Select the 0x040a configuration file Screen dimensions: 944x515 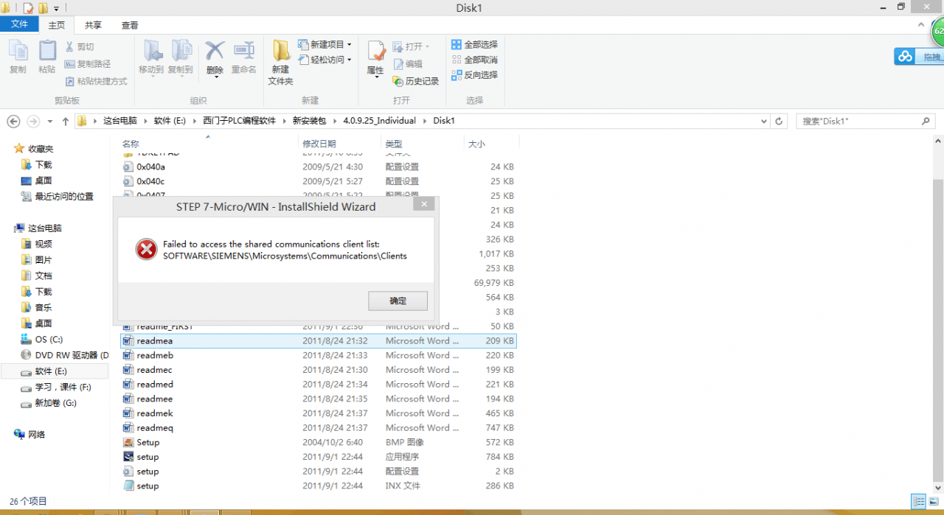click(318, 167)
